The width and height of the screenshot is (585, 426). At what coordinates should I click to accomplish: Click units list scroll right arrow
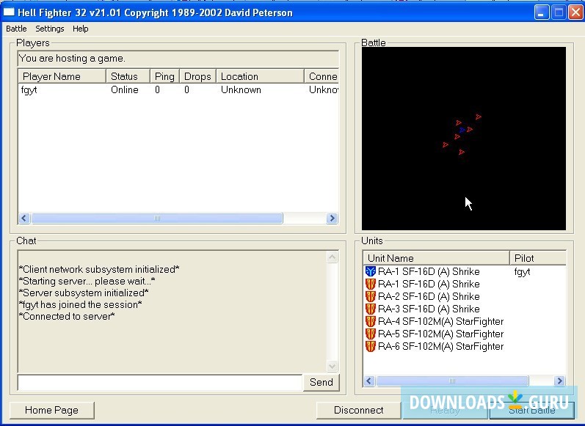(559, 381)
